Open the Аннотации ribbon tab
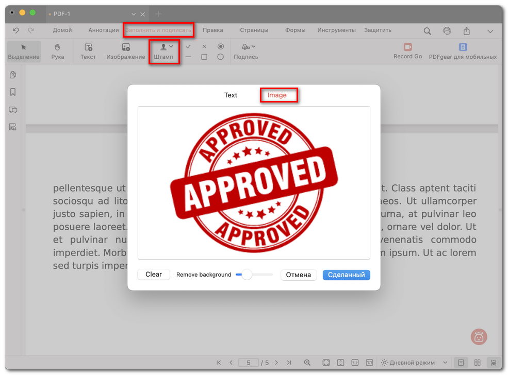 [103, 30]
